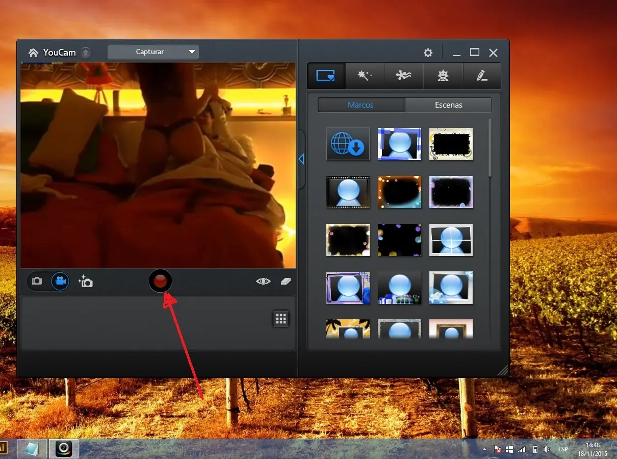Click the ESP keyboard language indicator
The height and width of the screenshot is (459, 617).
pos(563,449)
